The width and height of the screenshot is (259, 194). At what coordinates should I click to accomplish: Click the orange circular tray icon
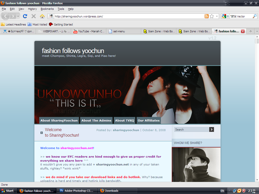click(239, 191)
